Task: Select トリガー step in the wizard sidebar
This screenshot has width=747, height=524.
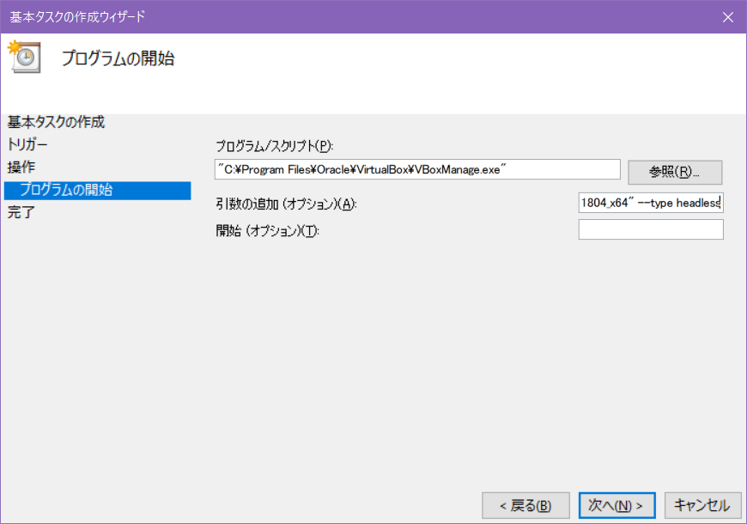Action: [x=27, y=144]
